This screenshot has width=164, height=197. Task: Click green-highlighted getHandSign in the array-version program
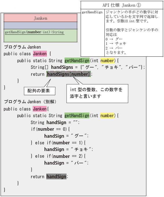(77, 60)
